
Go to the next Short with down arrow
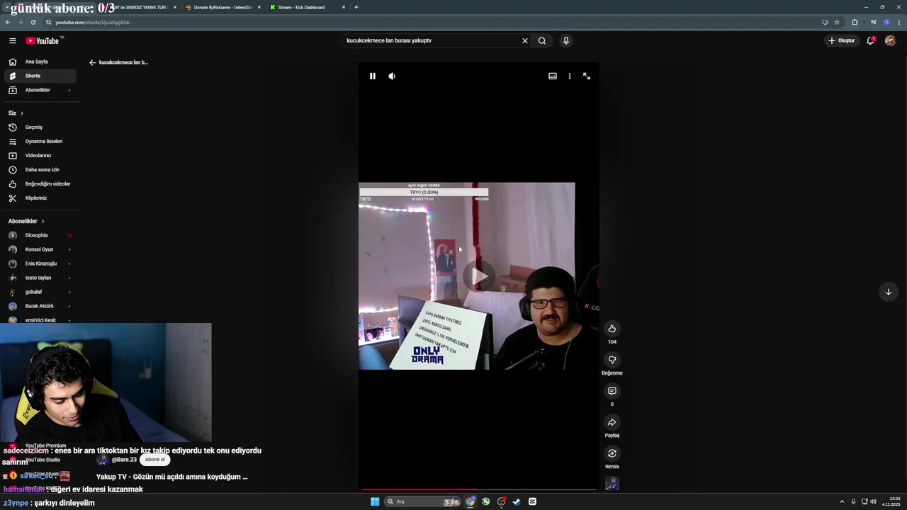pyautogui.click(x=889, y=292)
